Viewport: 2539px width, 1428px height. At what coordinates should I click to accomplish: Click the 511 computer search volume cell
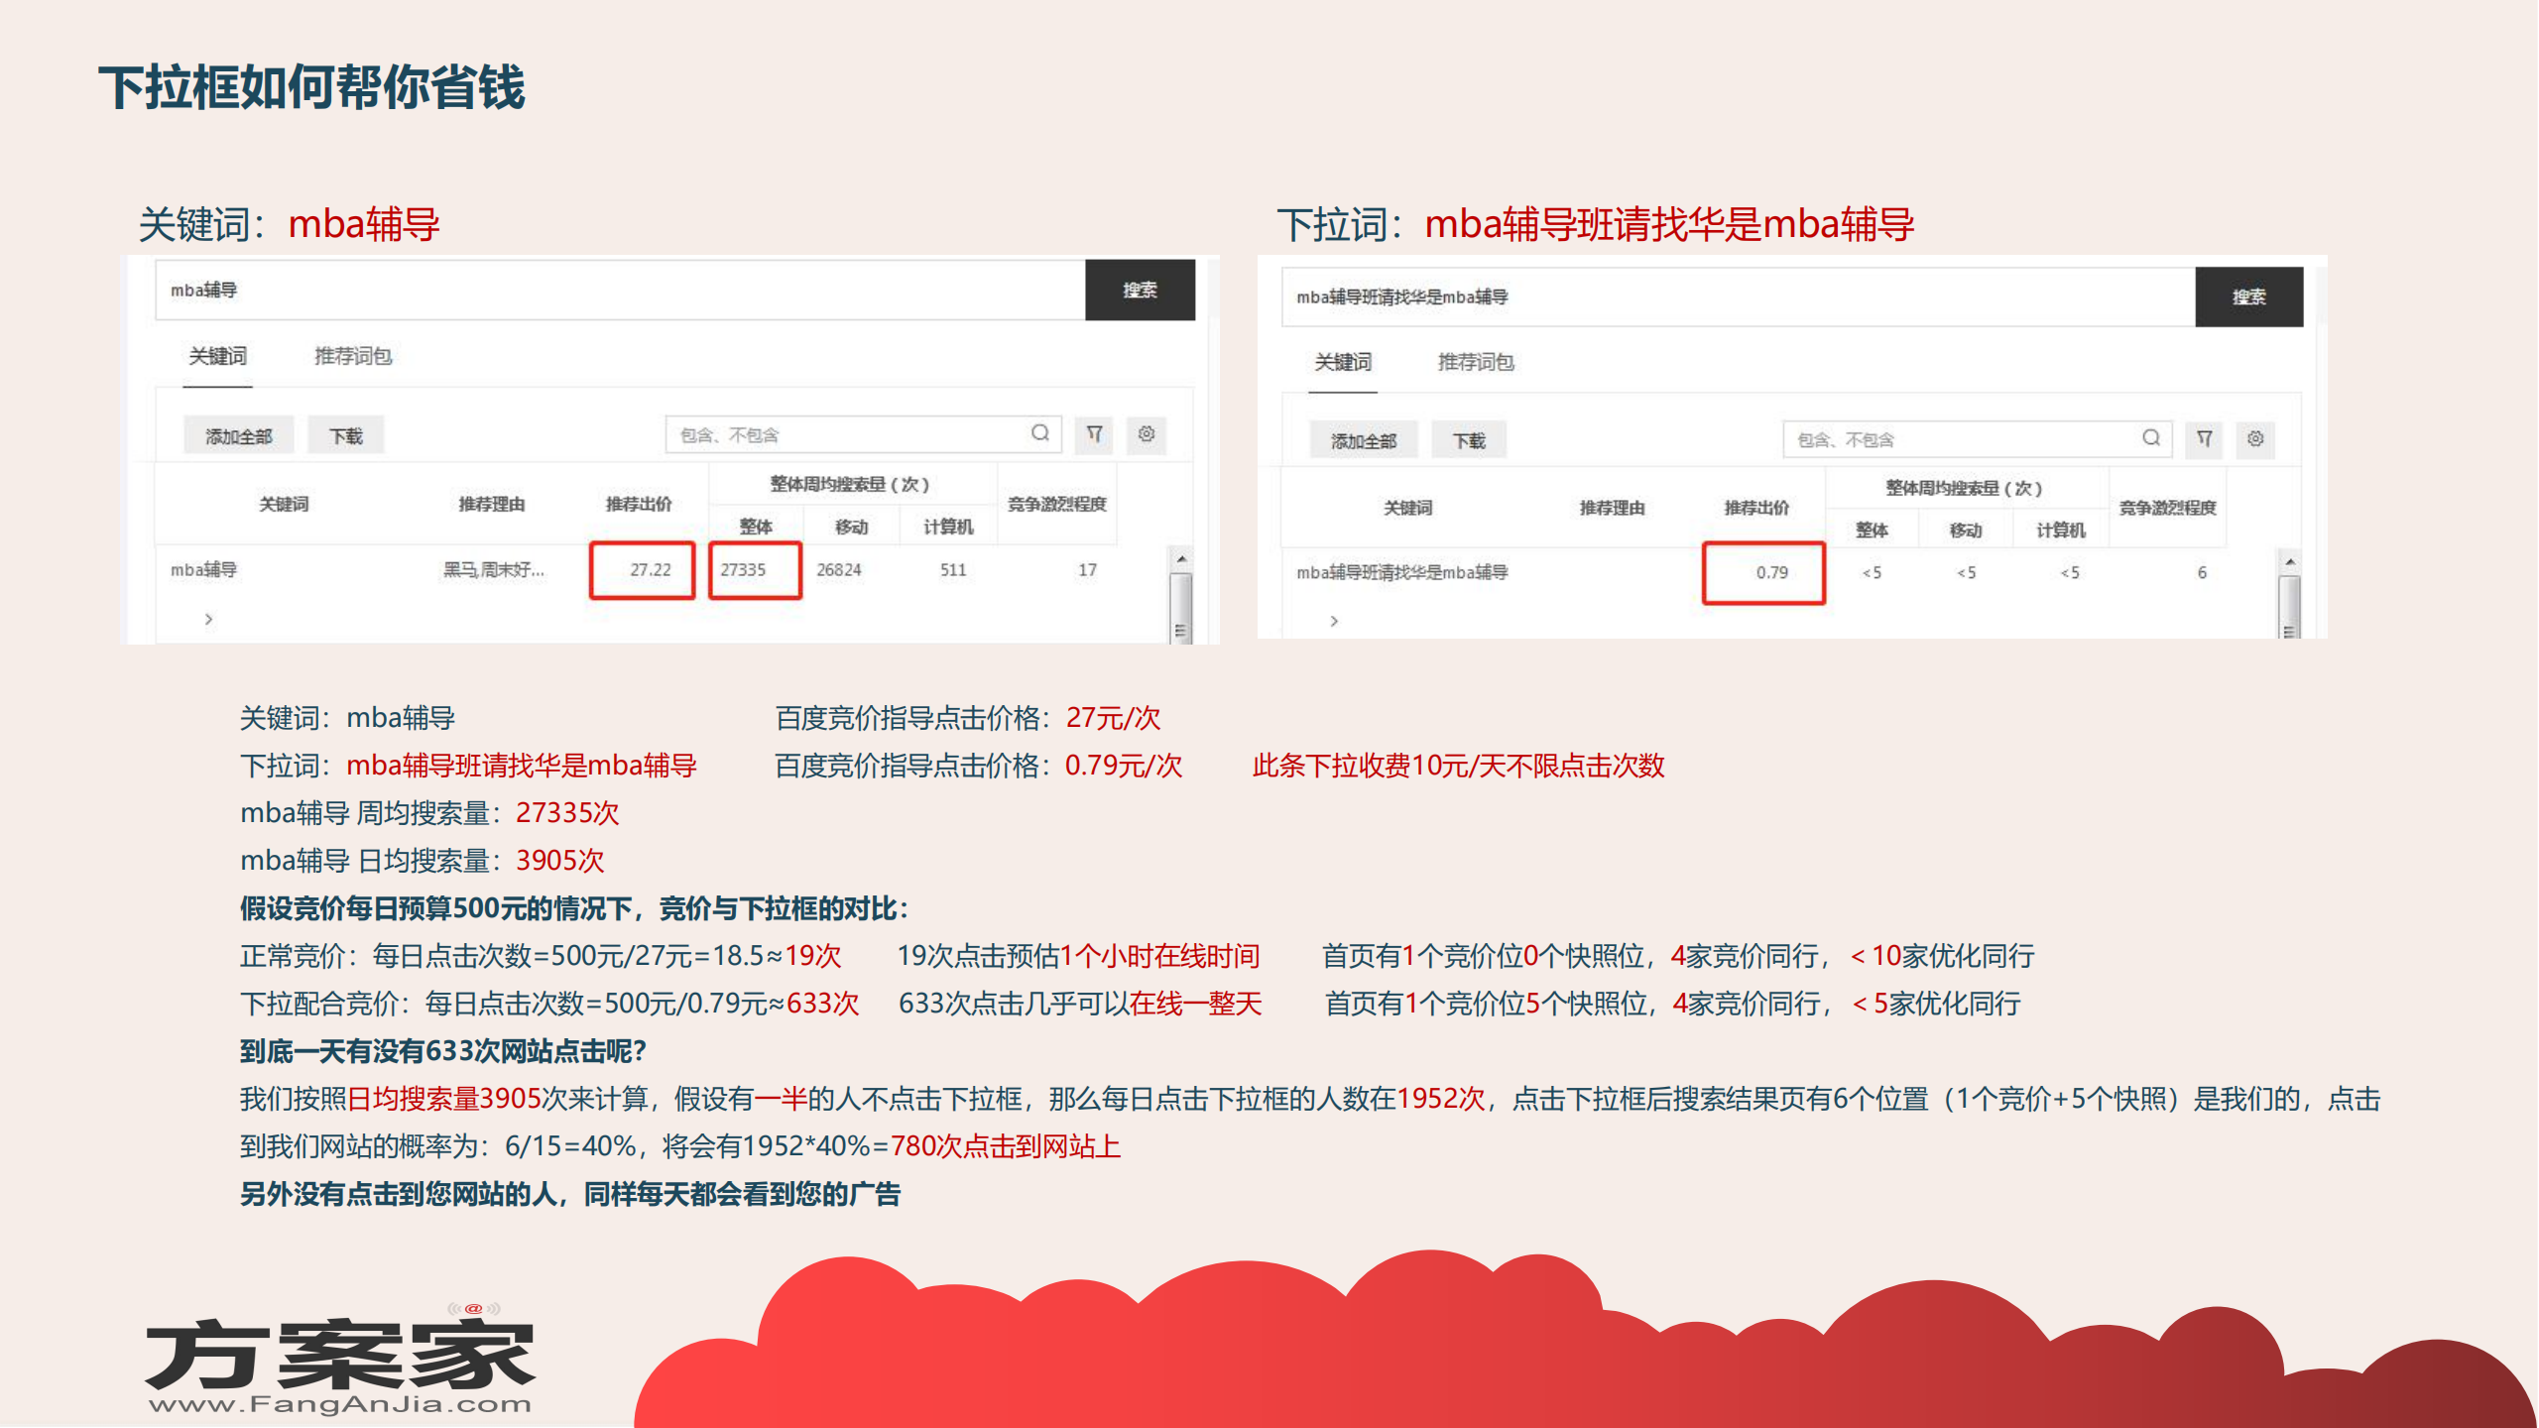tap(952, 570)
